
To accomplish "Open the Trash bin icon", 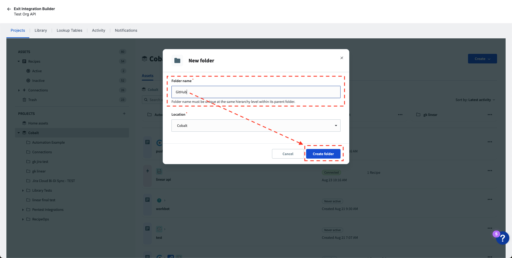I will click(x=24, y=100).
